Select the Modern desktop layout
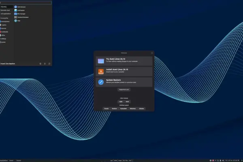 pos(114,109)
